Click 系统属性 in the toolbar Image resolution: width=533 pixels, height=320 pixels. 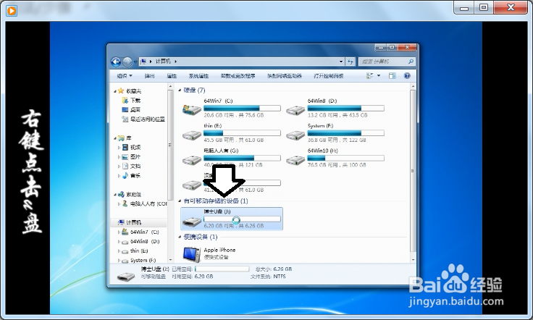click(198, 76)
